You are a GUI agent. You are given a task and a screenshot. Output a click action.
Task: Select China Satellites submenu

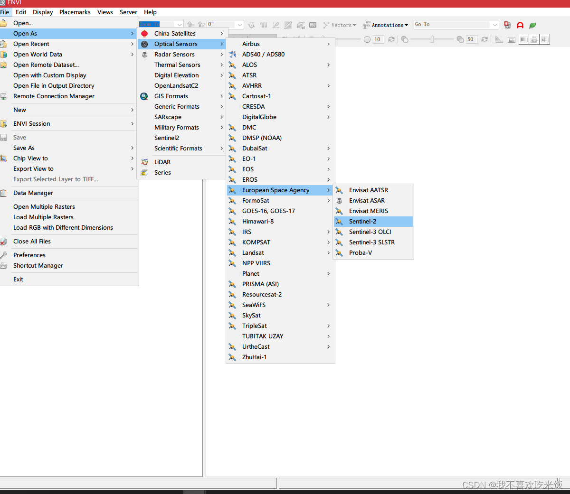pos(182,33)
